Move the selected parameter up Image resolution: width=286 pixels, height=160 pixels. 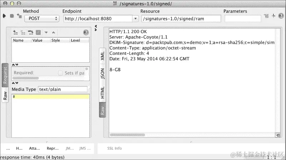pos(53,32)
